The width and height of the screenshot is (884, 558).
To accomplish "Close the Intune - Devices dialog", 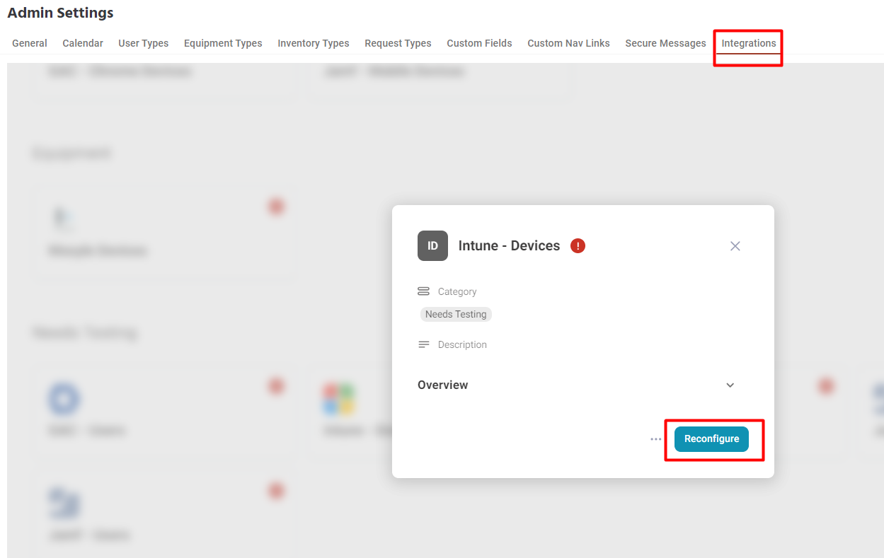I will (735, 246).
